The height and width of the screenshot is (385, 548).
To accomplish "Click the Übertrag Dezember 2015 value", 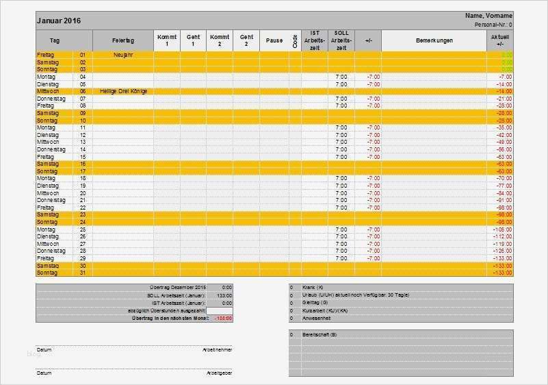I will click(x=220, y=287).
